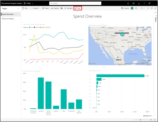Select the Raw Materials bar
This screenshot has width=158, height=122.
pyautogui.click(x=79, y=104)
